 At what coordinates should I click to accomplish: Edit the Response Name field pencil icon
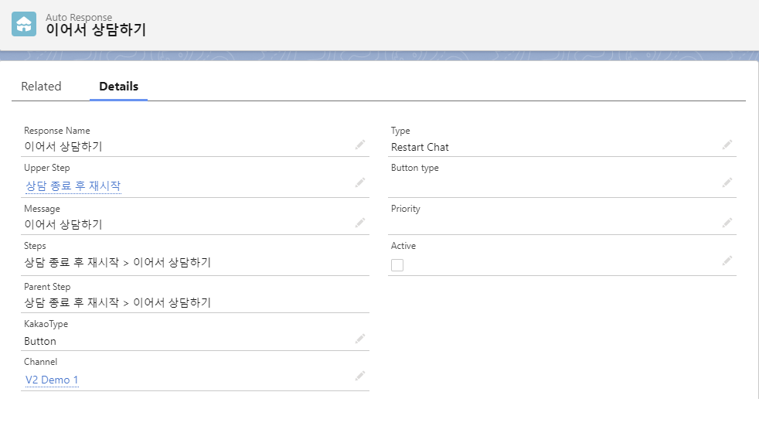359,145
